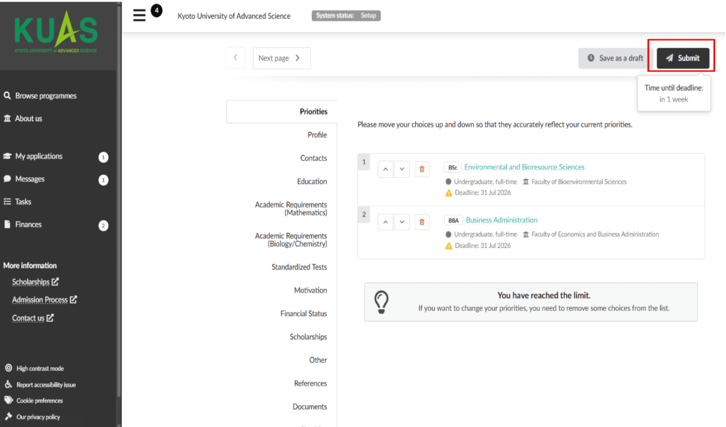
Task: Submit the application
Action: point(683,58)
